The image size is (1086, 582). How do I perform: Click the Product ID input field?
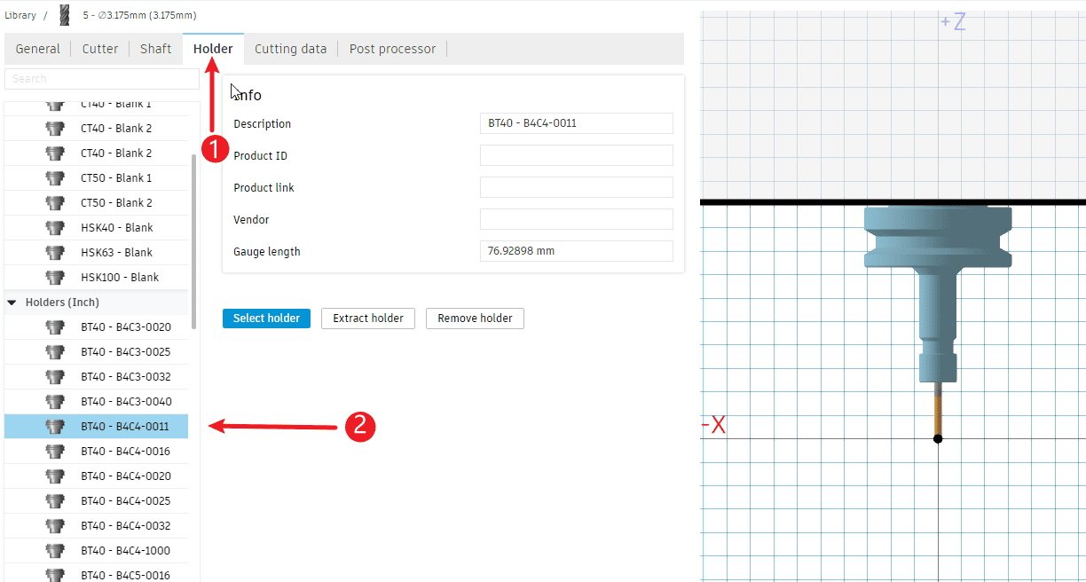[x=576, y=156]
